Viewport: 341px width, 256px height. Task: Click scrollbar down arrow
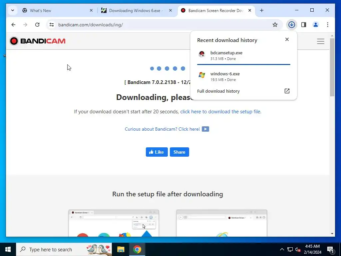coord(332,234)
